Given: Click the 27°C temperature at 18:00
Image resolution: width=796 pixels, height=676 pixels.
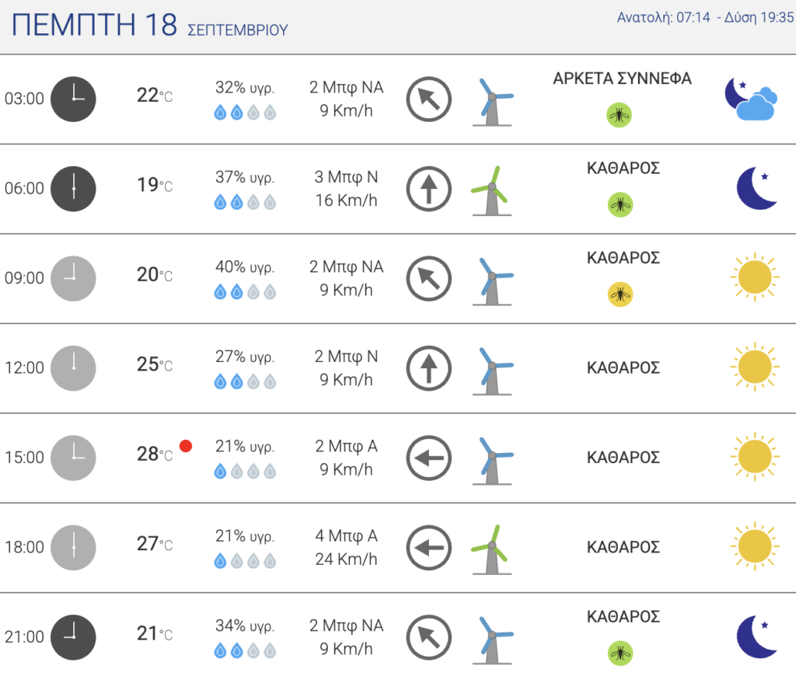Looking at the screenshot, I should point(155,544).
